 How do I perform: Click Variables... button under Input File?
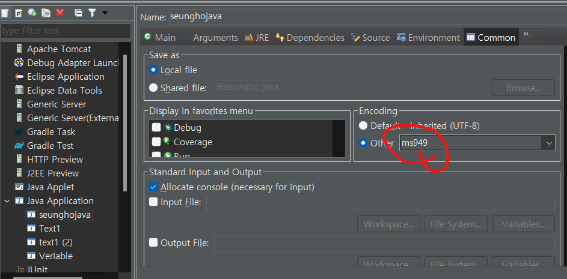(523, 224)
